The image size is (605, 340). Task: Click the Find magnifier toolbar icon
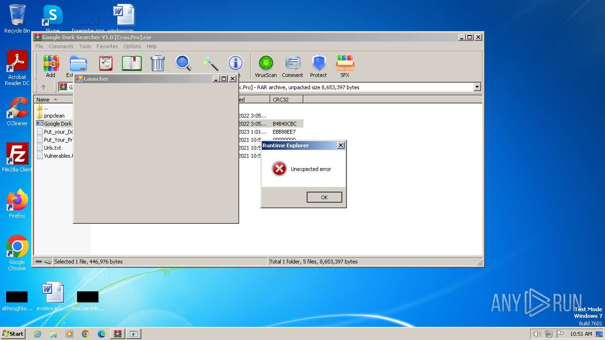(x=183, y=63)
